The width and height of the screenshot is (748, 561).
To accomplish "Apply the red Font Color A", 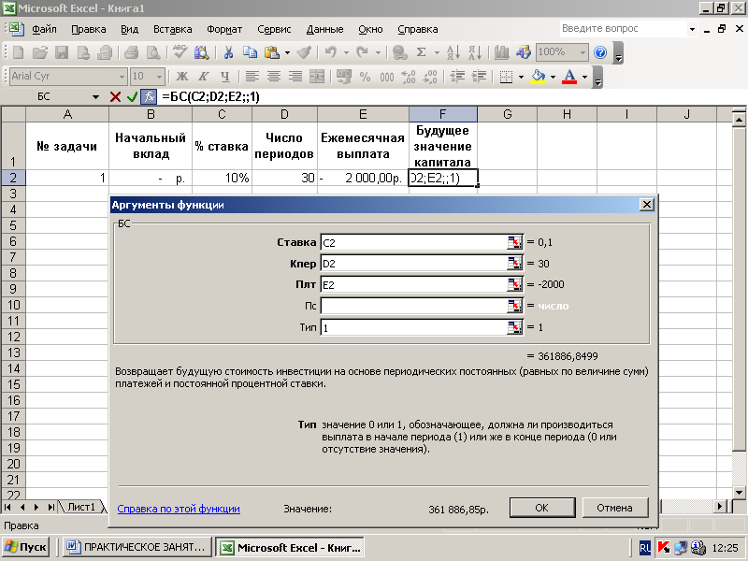I will [x=569, y=77].
